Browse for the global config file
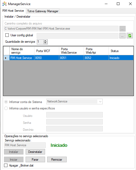The width and height of the screenshot is (136, 170). [x=122, y=36]
